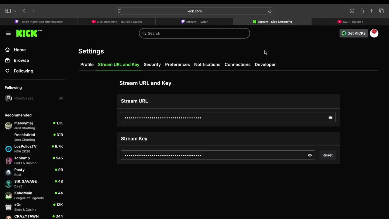This screenshot has height=219, width=389.
Task: Open the Preferences settings tab
Action: [x=177, y=64]
